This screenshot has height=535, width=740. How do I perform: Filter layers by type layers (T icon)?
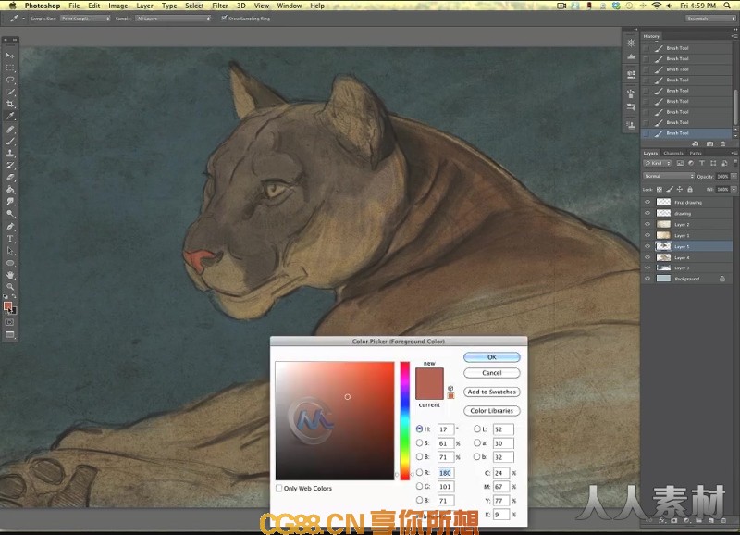702,163
